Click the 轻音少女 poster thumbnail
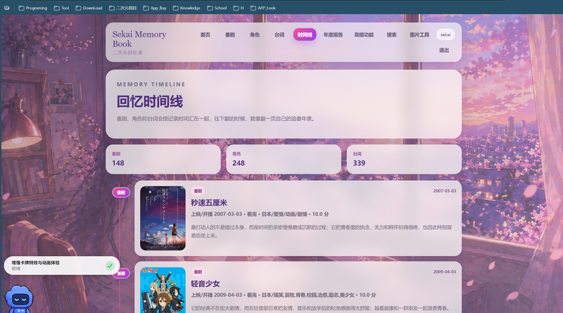This screenshot has height=313, width=563. coord(163,290)
